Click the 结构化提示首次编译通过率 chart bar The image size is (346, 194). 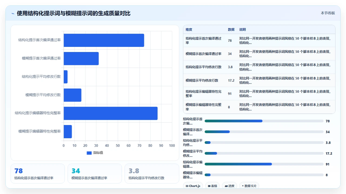[104, 40]
